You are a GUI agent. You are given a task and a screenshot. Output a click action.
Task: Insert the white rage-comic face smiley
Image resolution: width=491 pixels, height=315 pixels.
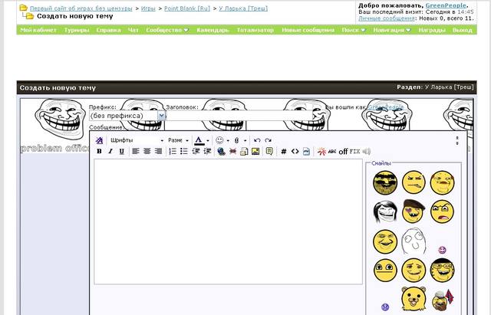click(414, 241)
